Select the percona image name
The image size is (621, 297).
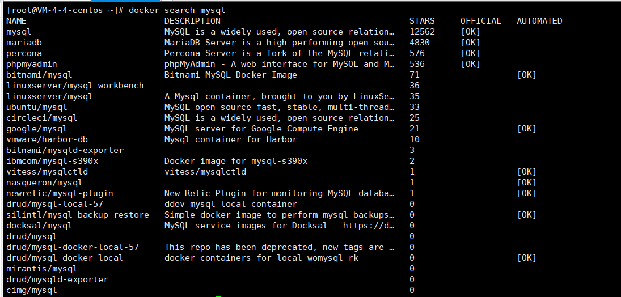[24, 53]
